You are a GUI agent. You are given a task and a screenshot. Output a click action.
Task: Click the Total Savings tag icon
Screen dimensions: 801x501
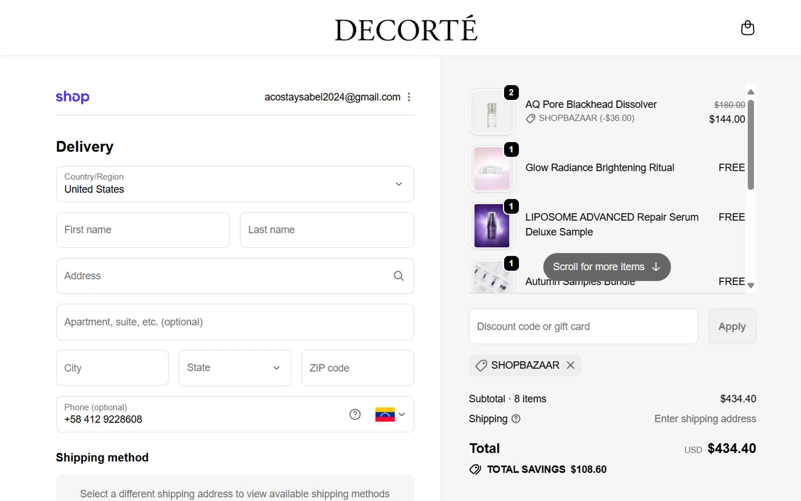point(475,469)
